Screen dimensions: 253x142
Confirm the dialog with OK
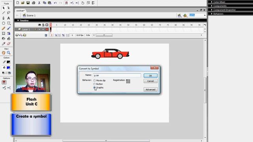(x=150, y=76)
